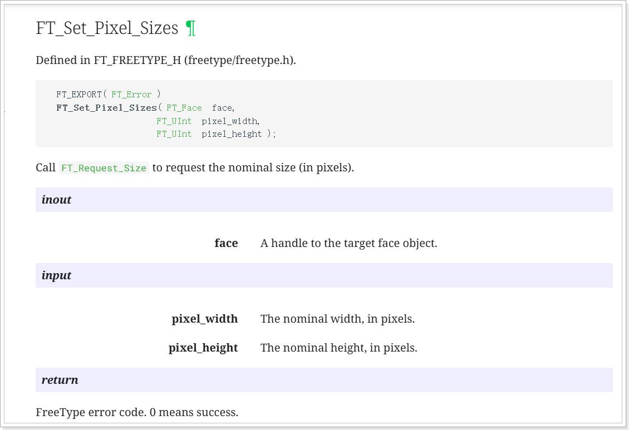Image resolution: width=629 pixels, height=430 pixels.
Task: Click the 'A handle to the target face object' description
Action: pyautogui.click(x=348, y=243)
